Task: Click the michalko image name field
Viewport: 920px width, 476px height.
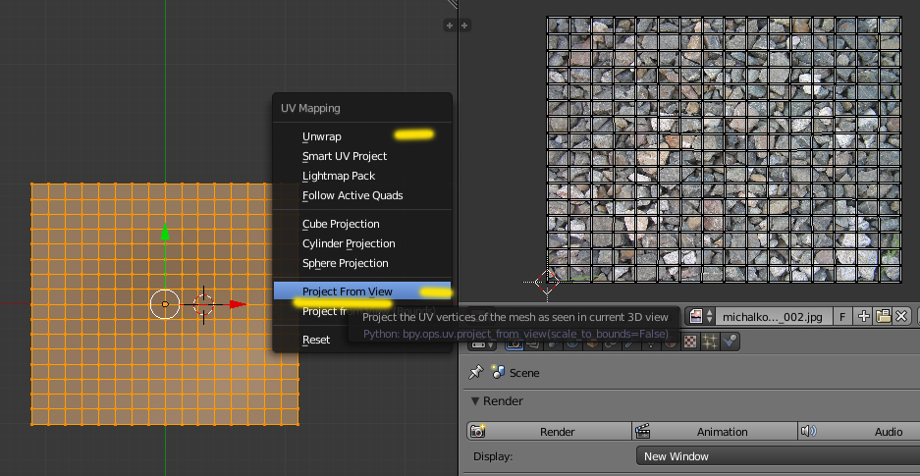Action: 773,316
